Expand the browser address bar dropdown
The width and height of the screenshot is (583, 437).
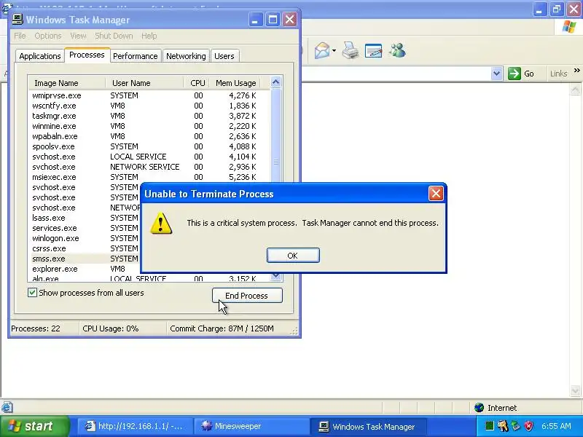[x=496, y=74]
